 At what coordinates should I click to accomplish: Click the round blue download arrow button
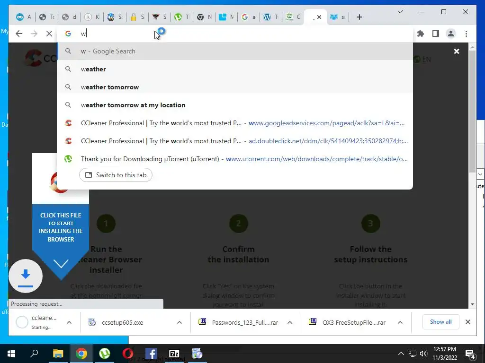tap(26, 276)
